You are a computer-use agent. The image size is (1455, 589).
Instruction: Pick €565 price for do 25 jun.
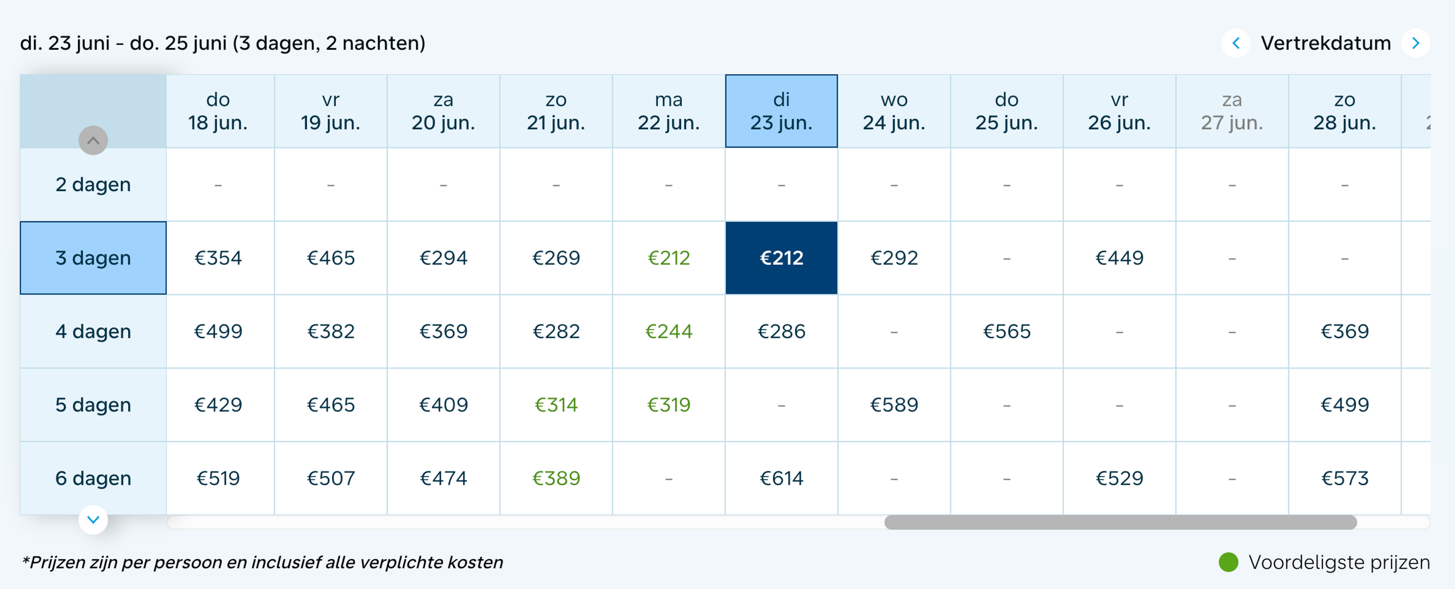point(1006,331)
